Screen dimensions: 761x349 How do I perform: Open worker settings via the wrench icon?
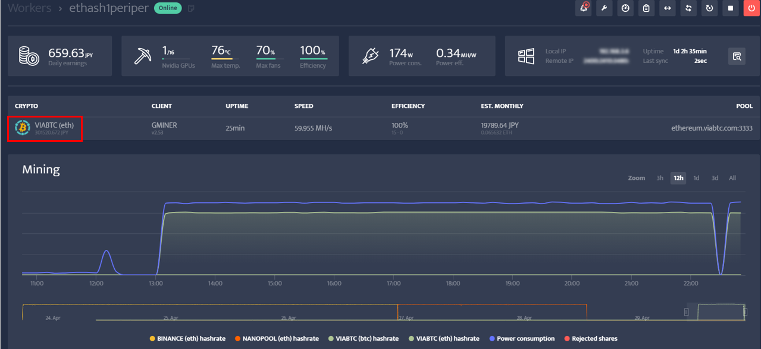tap(604, 8)
